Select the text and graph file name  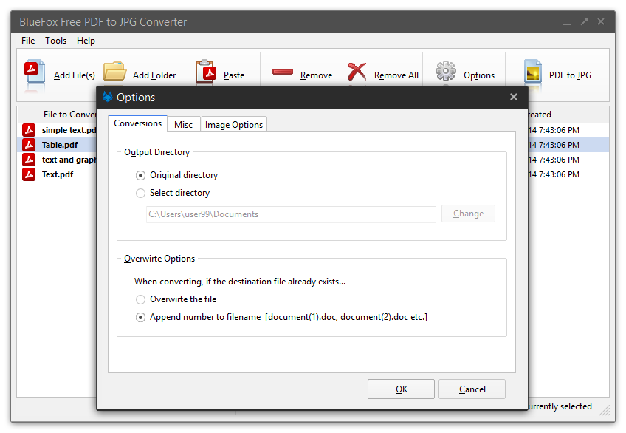click(69, 160)
